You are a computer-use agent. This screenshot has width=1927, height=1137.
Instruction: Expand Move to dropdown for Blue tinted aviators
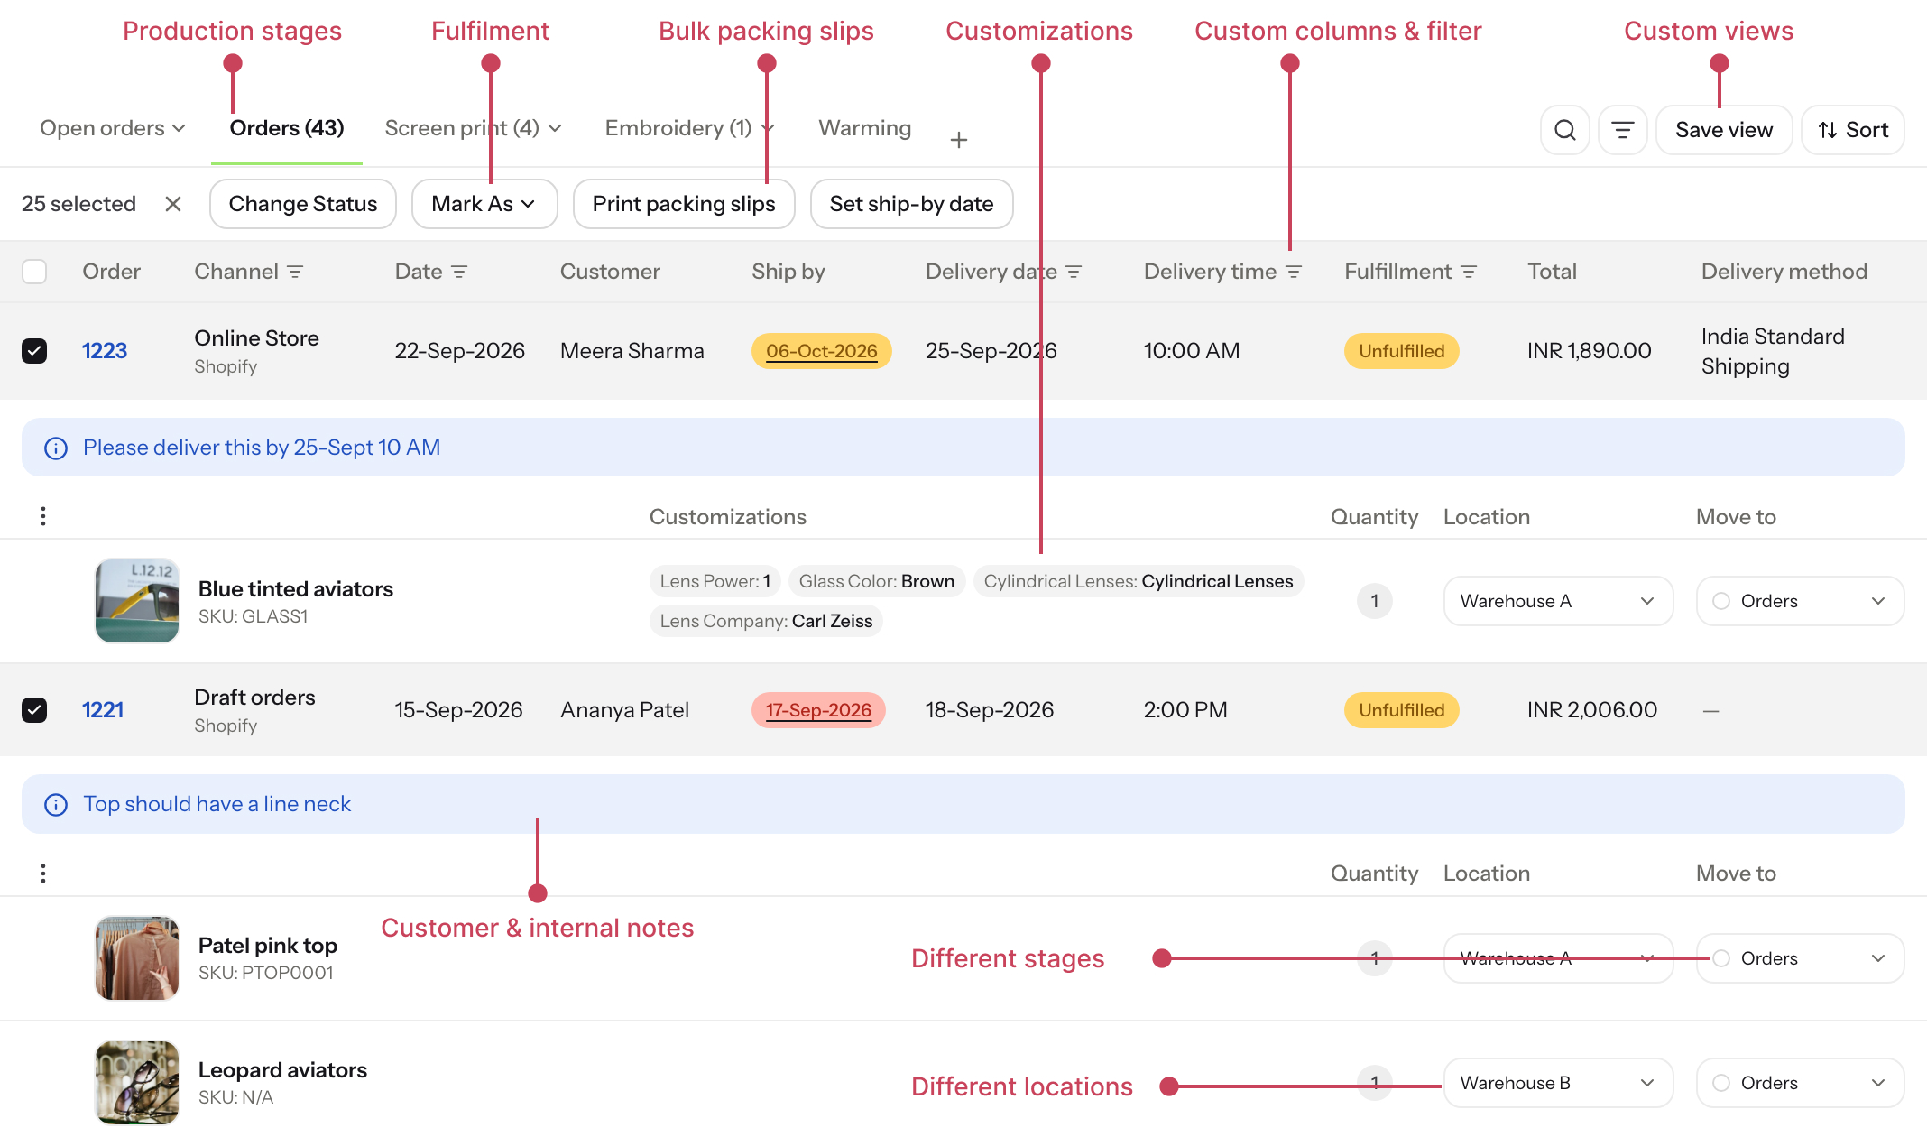coord(1800,601)
